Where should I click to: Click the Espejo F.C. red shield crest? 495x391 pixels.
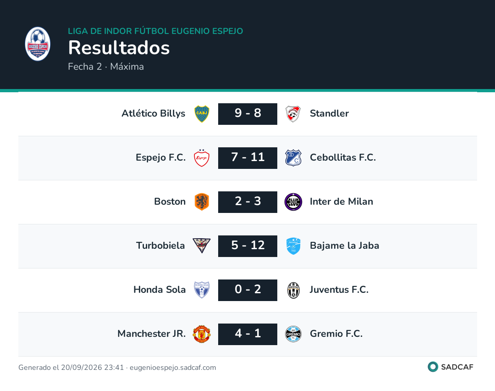202,158
